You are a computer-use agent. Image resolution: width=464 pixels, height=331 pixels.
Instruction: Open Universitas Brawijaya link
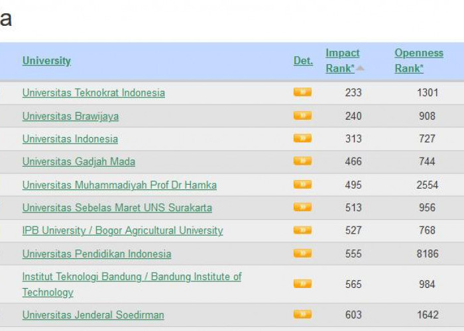click(x=70, y=116)
